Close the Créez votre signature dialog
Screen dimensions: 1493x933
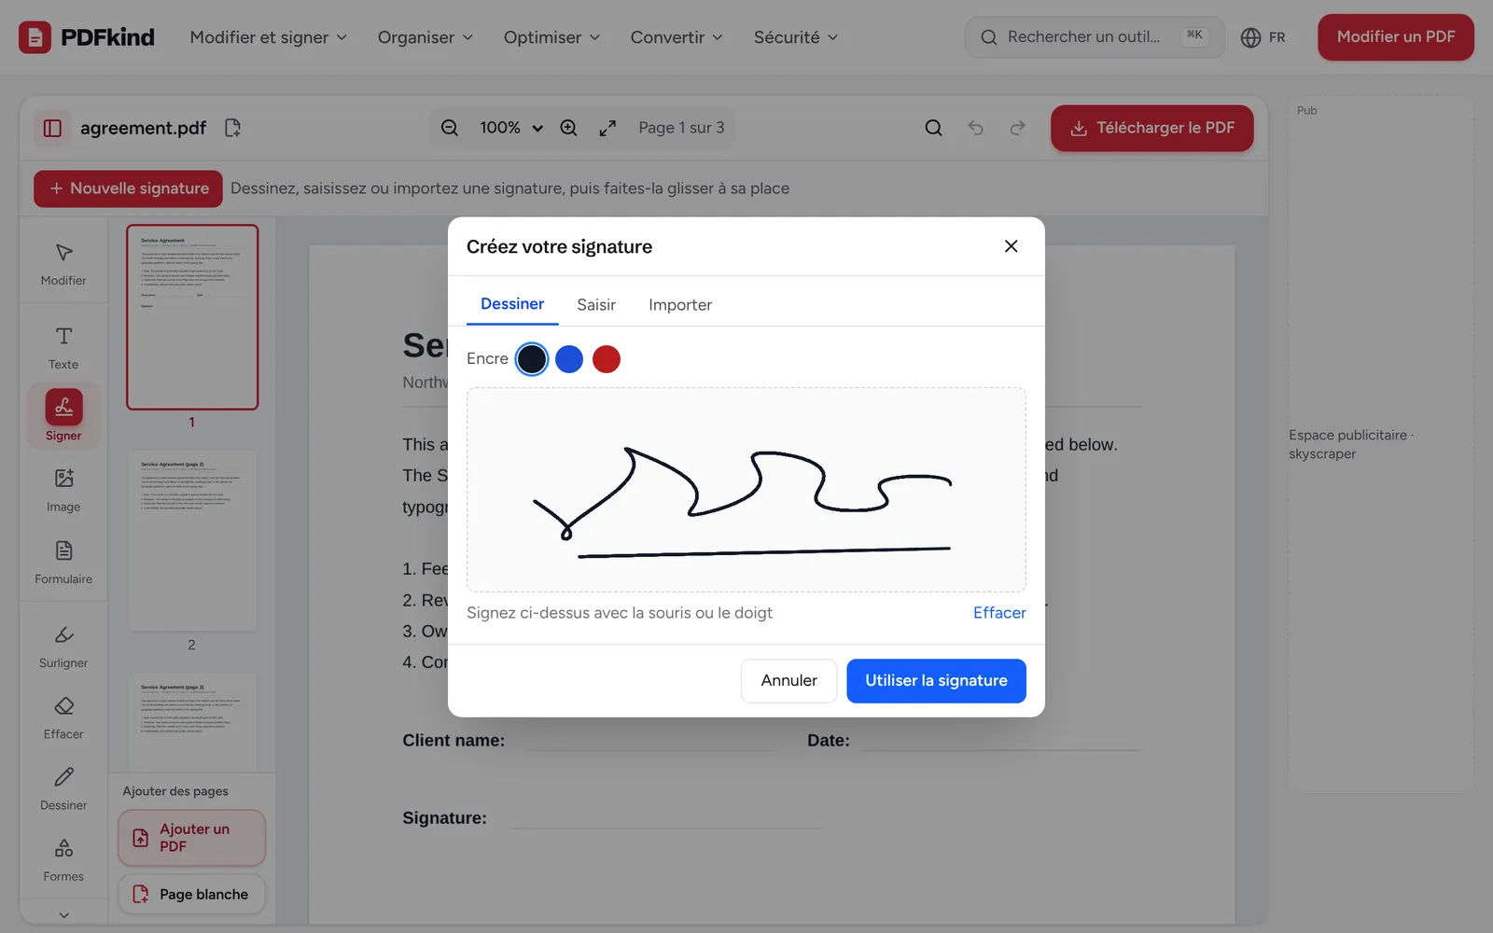(x=1011, y=246)
